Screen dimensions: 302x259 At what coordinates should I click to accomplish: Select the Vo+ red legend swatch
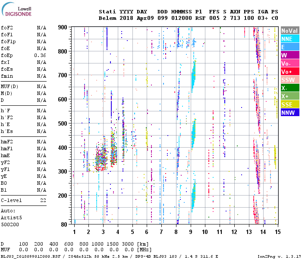coord(290,72)
